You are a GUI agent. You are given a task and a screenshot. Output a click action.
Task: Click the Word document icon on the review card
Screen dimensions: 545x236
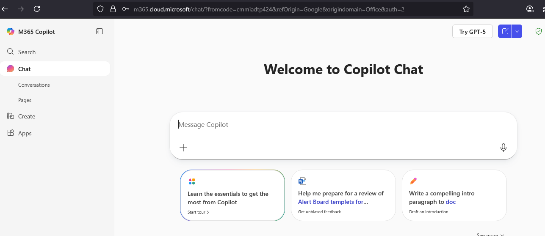[302, 181]
